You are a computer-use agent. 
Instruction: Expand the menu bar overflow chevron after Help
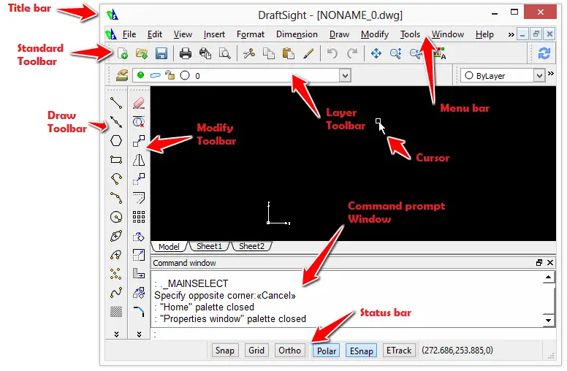pos(511,35)
